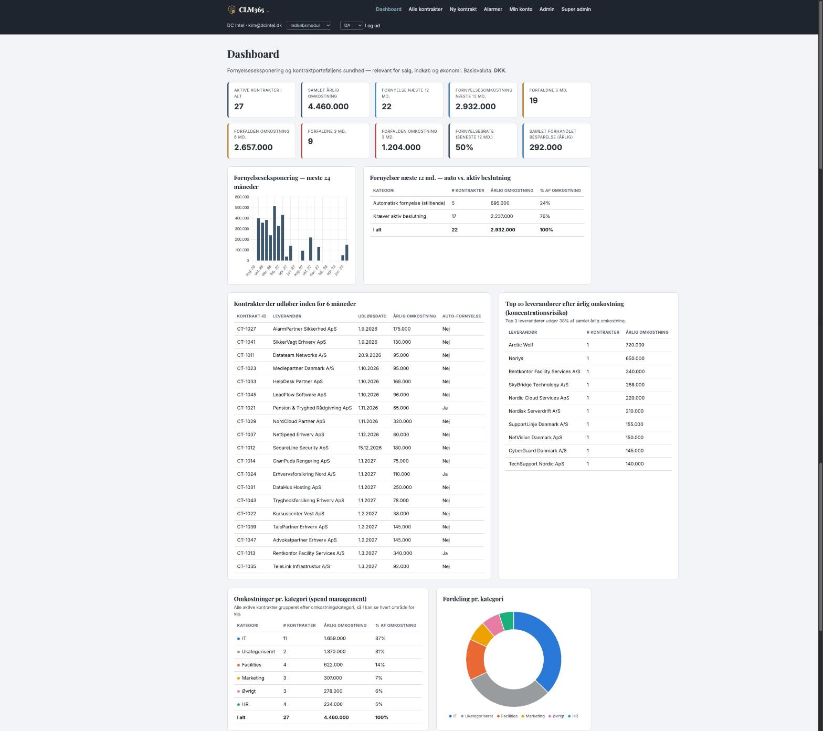Screen dimensions: 823x731
Task: Click the Aktive kontrakter i alt card
Action: pyautogui.click(x=261, y=100)
